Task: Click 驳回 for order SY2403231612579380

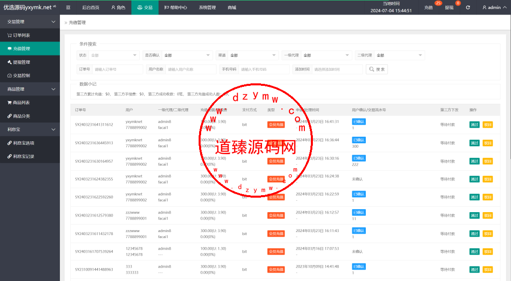Action: 488,215
